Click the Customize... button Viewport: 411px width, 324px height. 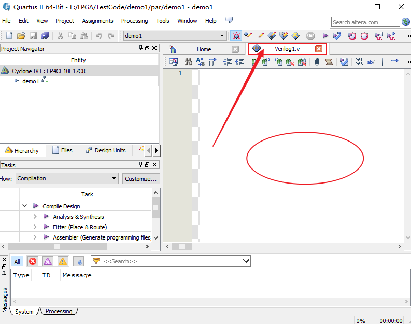click(141, 179)
